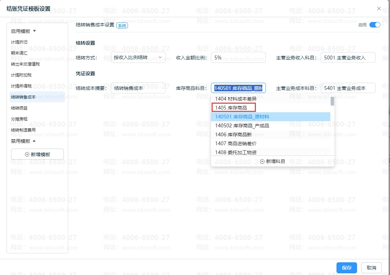The height and width of the screenshot is (275, 390).
Task: Toggle the 启用 switch off
Action: [x=375, y=25]
